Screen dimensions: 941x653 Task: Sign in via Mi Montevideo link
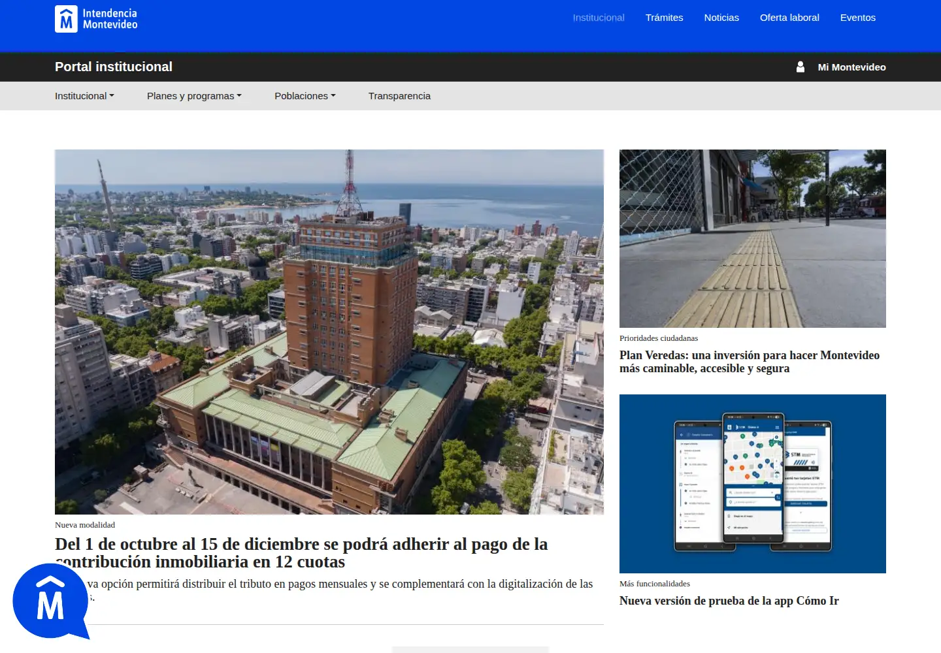point(852,67)
